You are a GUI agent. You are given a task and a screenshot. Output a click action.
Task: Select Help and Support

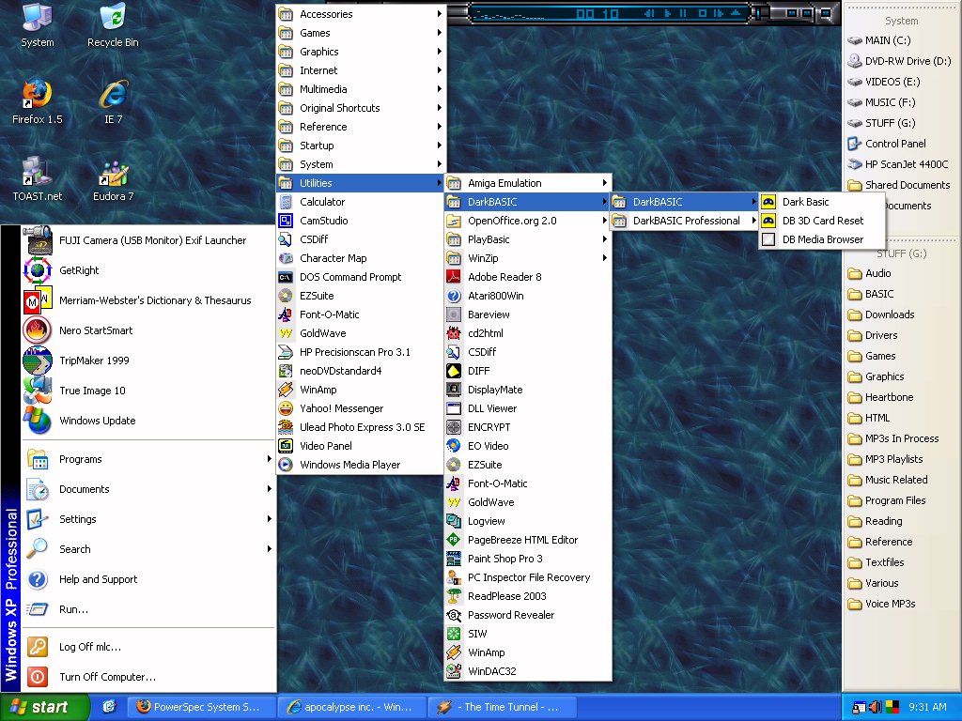coord(149,579)
